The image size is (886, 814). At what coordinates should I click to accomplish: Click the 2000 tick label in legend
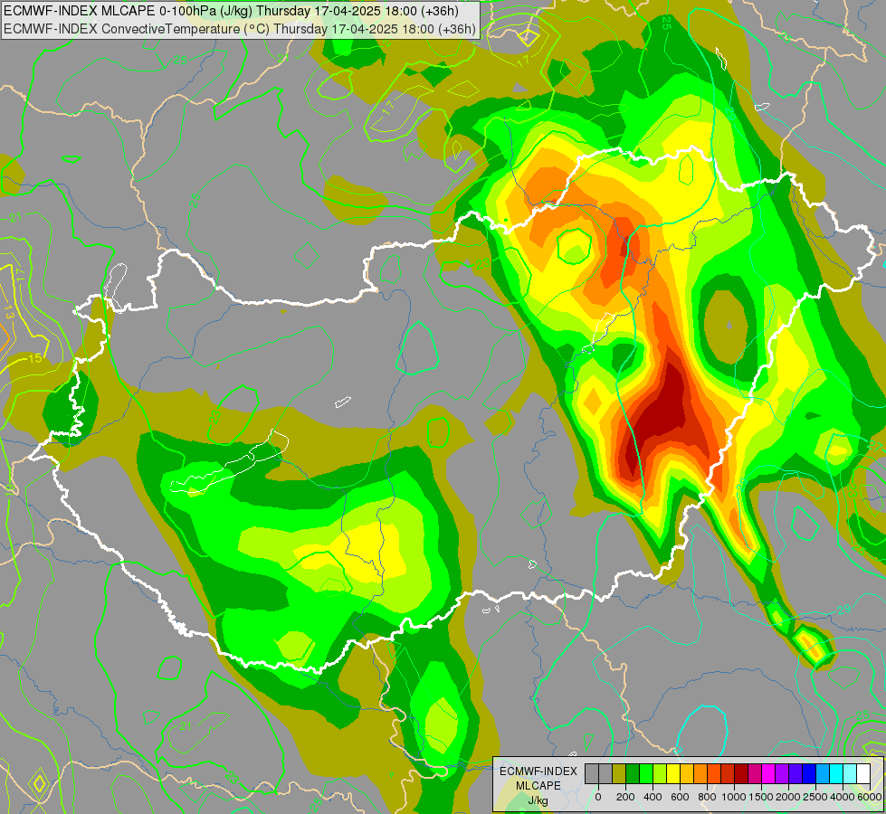point(787,797)
